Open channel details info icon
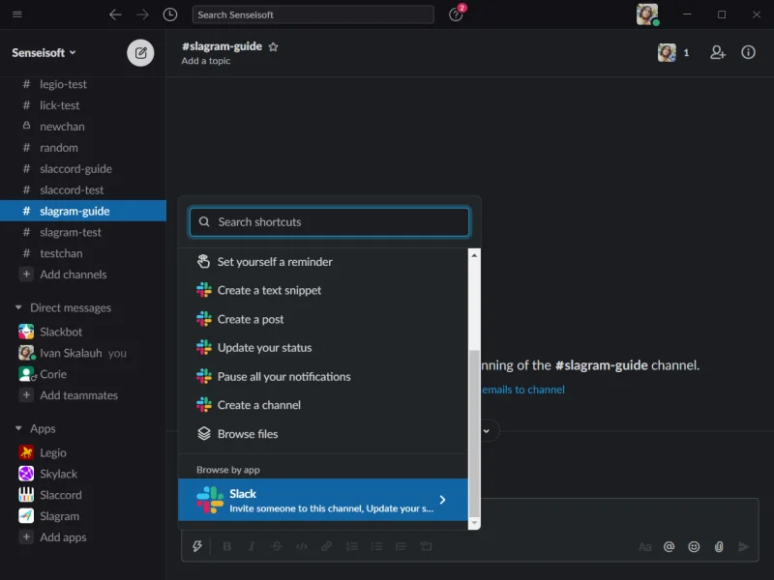 pos(748,52)
